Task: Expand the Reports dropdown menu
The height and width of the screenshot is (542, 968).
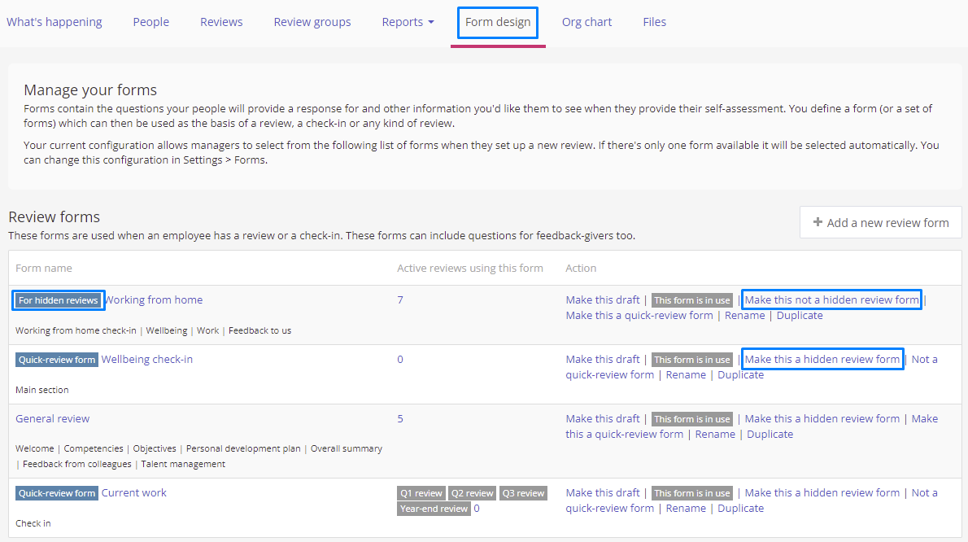Action: pyautogui.click(x=408, y=22)
